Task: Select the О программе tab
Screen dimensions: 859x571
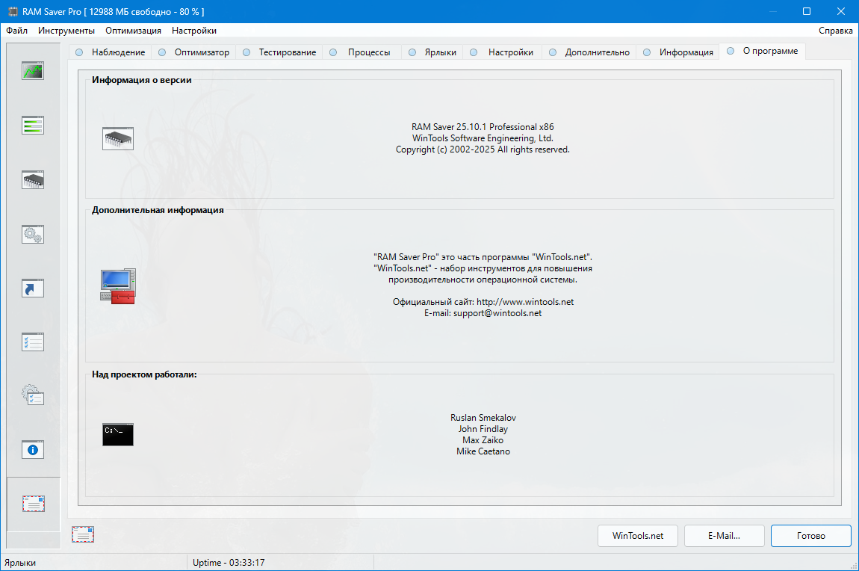Action: (x=763, y=51)
